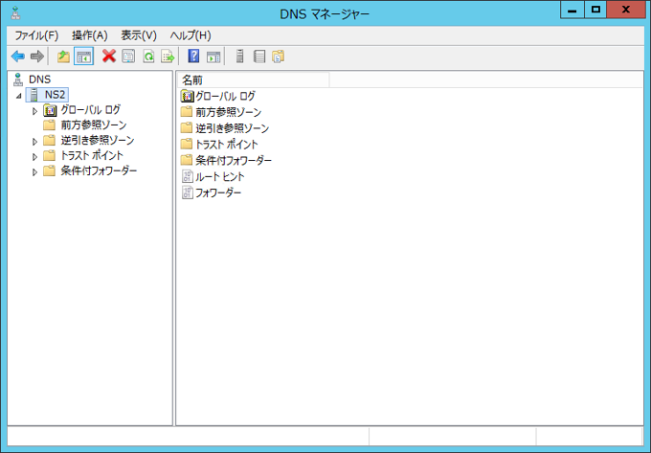The image size is (651, 453).
Task: Select 逆引き参照ゾーン in the tree
Action: (98, 141)
